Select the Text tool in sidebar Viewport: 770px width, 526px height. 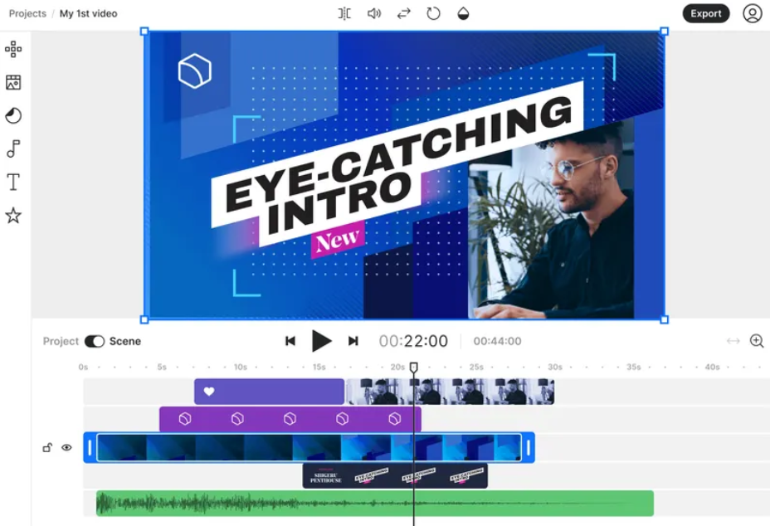(13, 182)
